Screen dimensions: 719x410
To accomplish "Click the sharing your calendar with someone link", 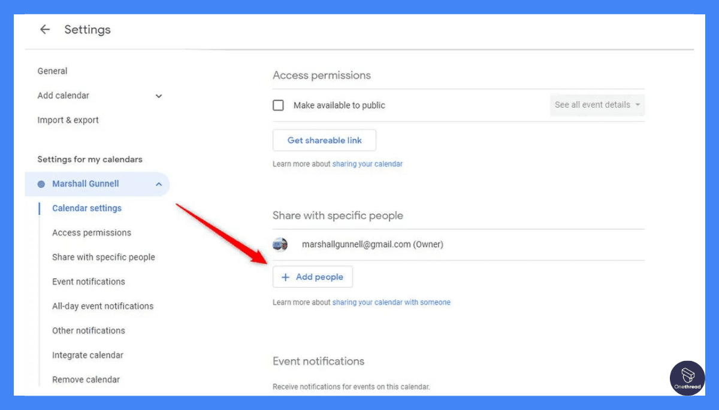I will (391, 302).
